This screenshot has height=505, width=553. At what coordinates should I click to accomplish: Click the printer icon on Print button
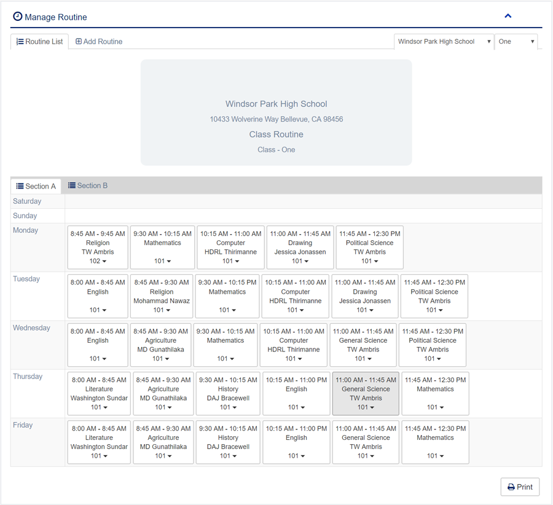tap(511, 487)
